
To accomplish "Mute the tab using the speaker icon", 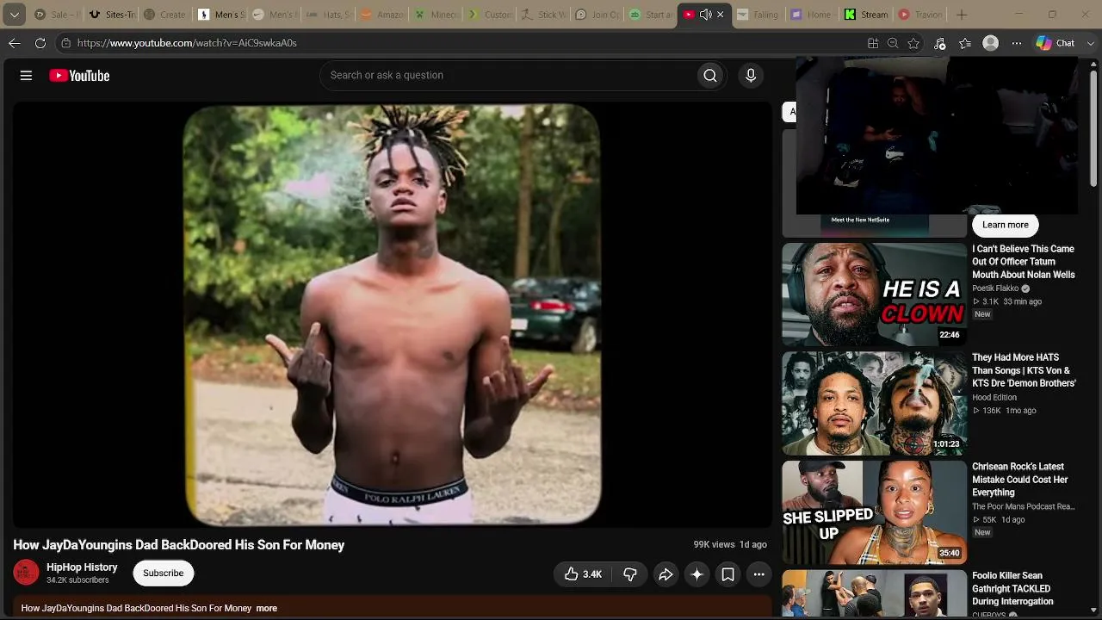I will click(x=706, y=15).
